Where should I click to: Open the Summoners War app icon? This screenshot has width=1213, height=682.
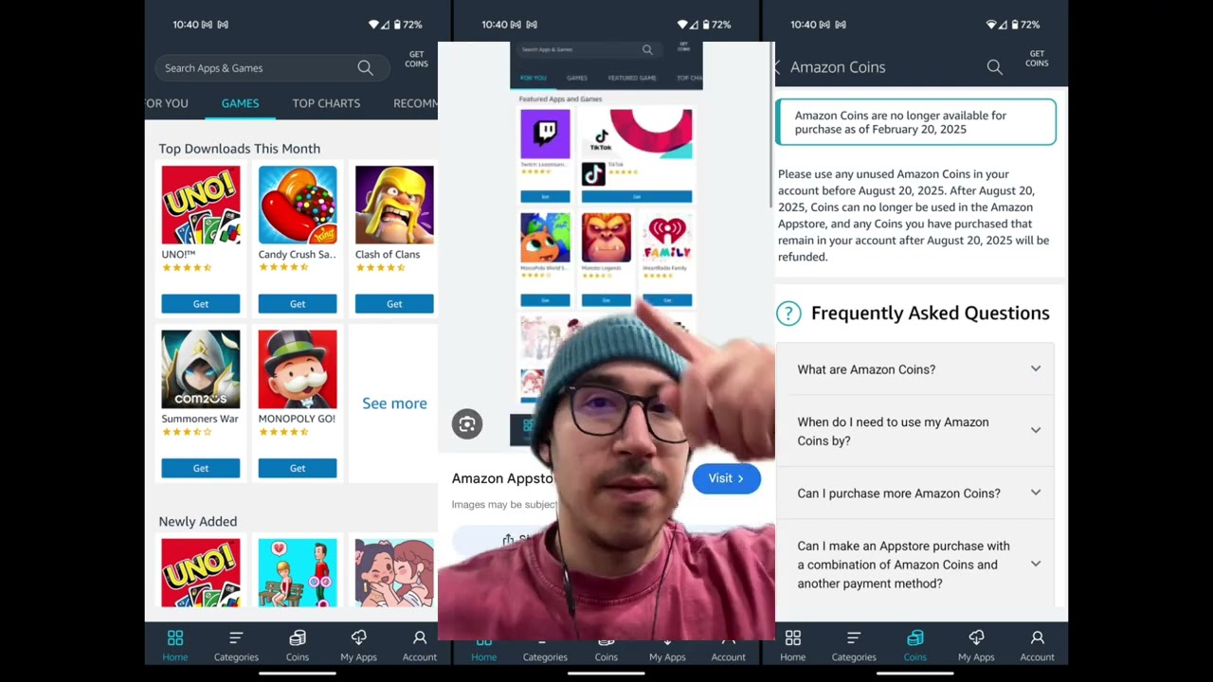(201, 368)
